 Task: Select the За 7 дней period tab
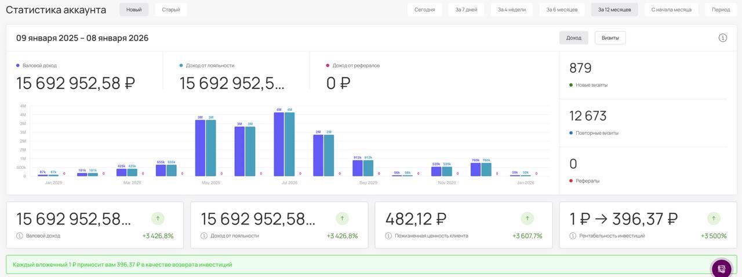coord(466,9)
